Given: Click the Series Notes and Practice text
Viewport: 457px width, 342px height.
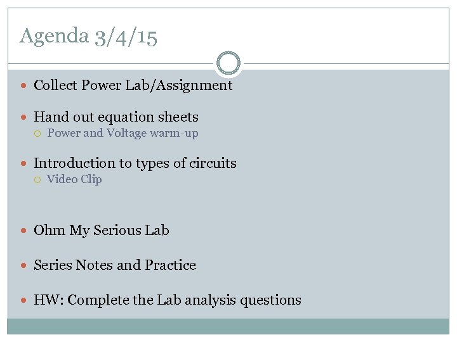Looking at the screenshot, I should coord(115,265).
